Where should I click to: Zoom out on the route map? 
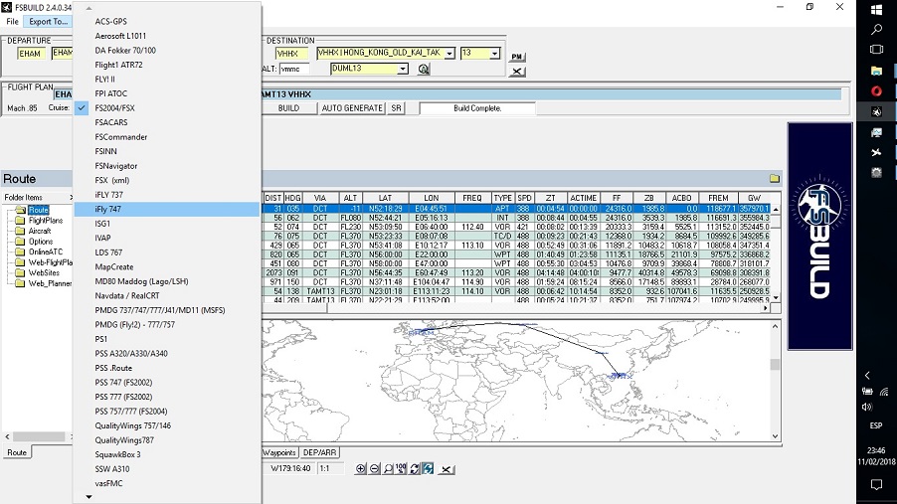[x=374, y=468]
